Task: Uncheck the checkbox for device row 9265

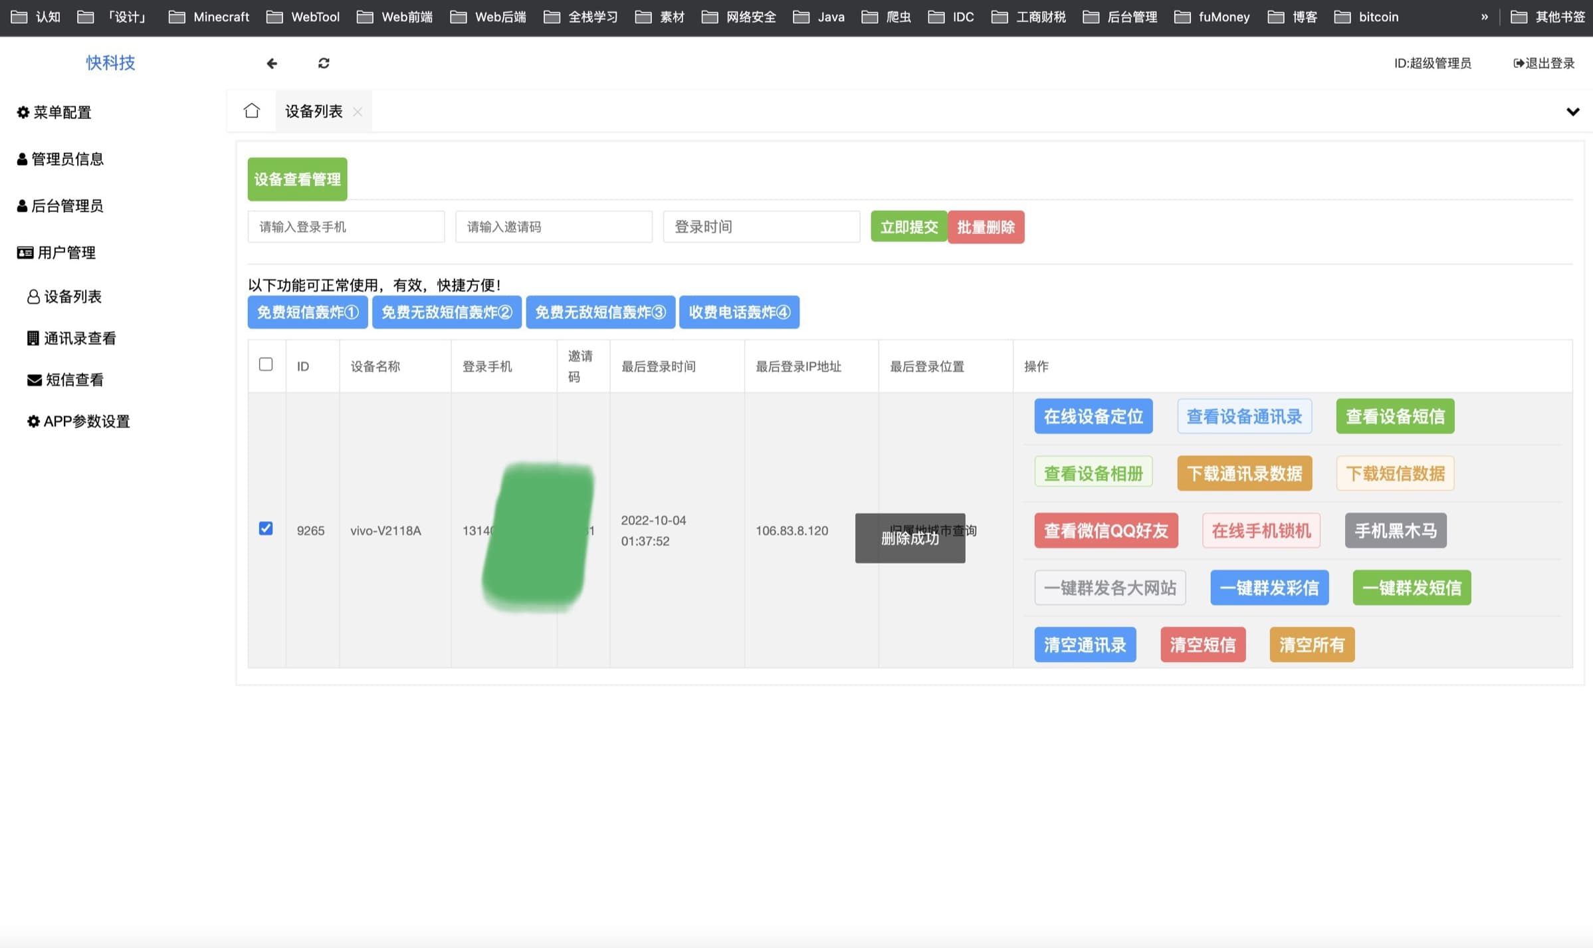Action: (266, 529)
